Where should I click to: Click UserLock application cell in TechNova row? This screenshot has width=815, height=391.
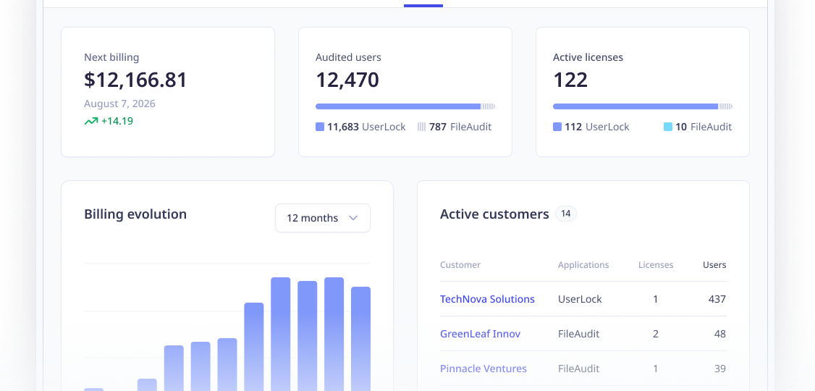(580, 299)
